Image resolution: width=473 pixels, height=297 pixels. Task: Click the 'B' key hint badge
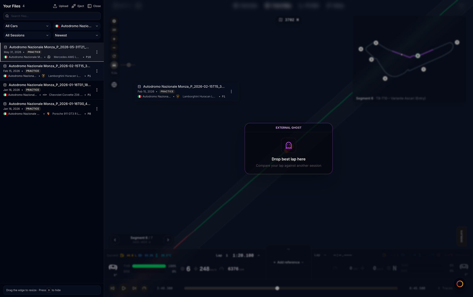49,290
